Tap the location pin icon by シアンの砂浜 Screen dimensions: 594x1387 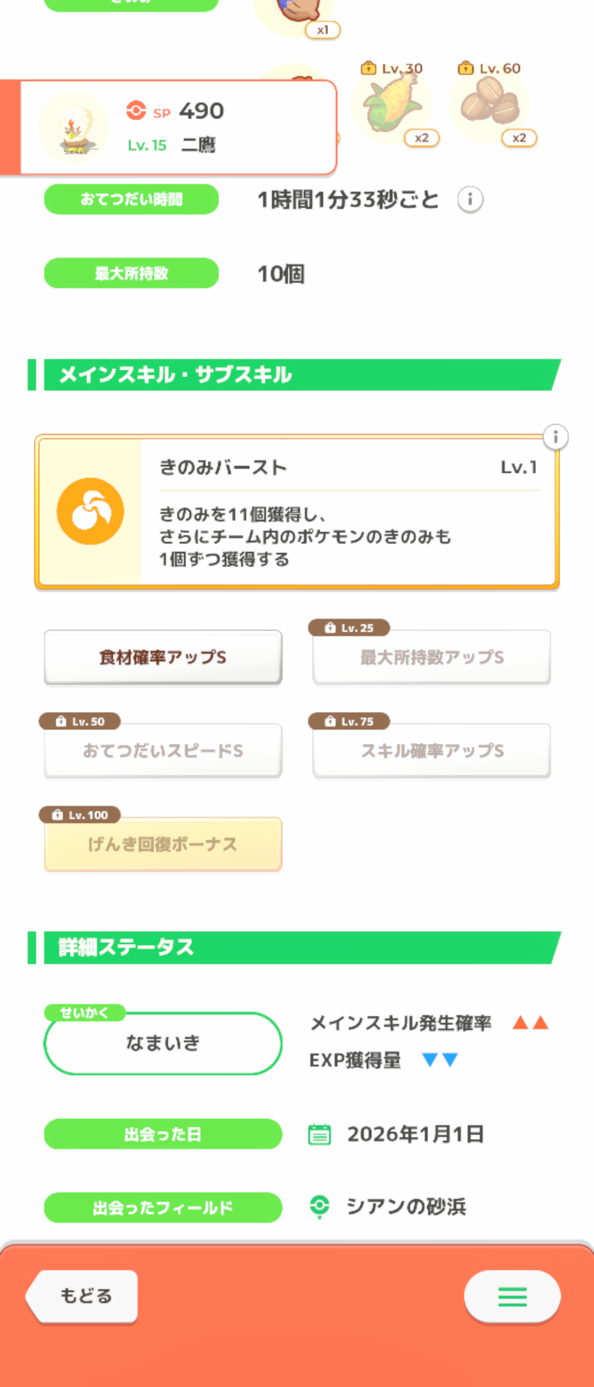click(x=320, y=1207)
